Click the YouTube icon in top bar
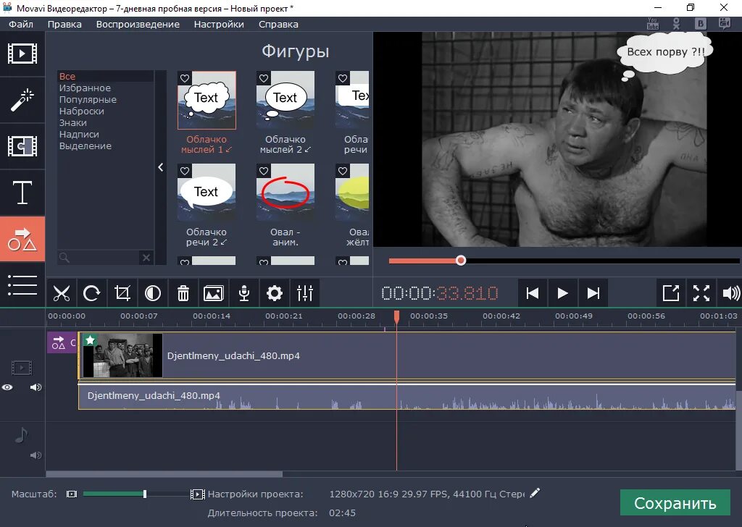The width and height of the screenshot is (742, 527). tap(653, 24)
